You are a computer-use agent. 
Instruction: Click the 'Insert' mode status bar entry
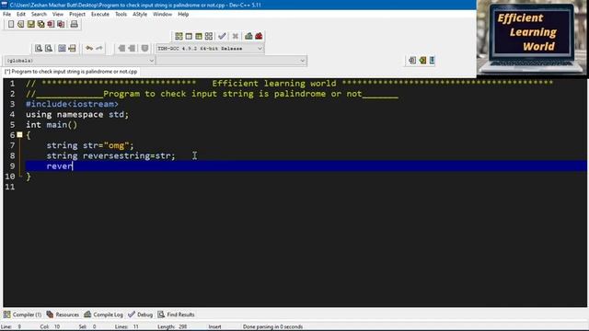[214, 327]
